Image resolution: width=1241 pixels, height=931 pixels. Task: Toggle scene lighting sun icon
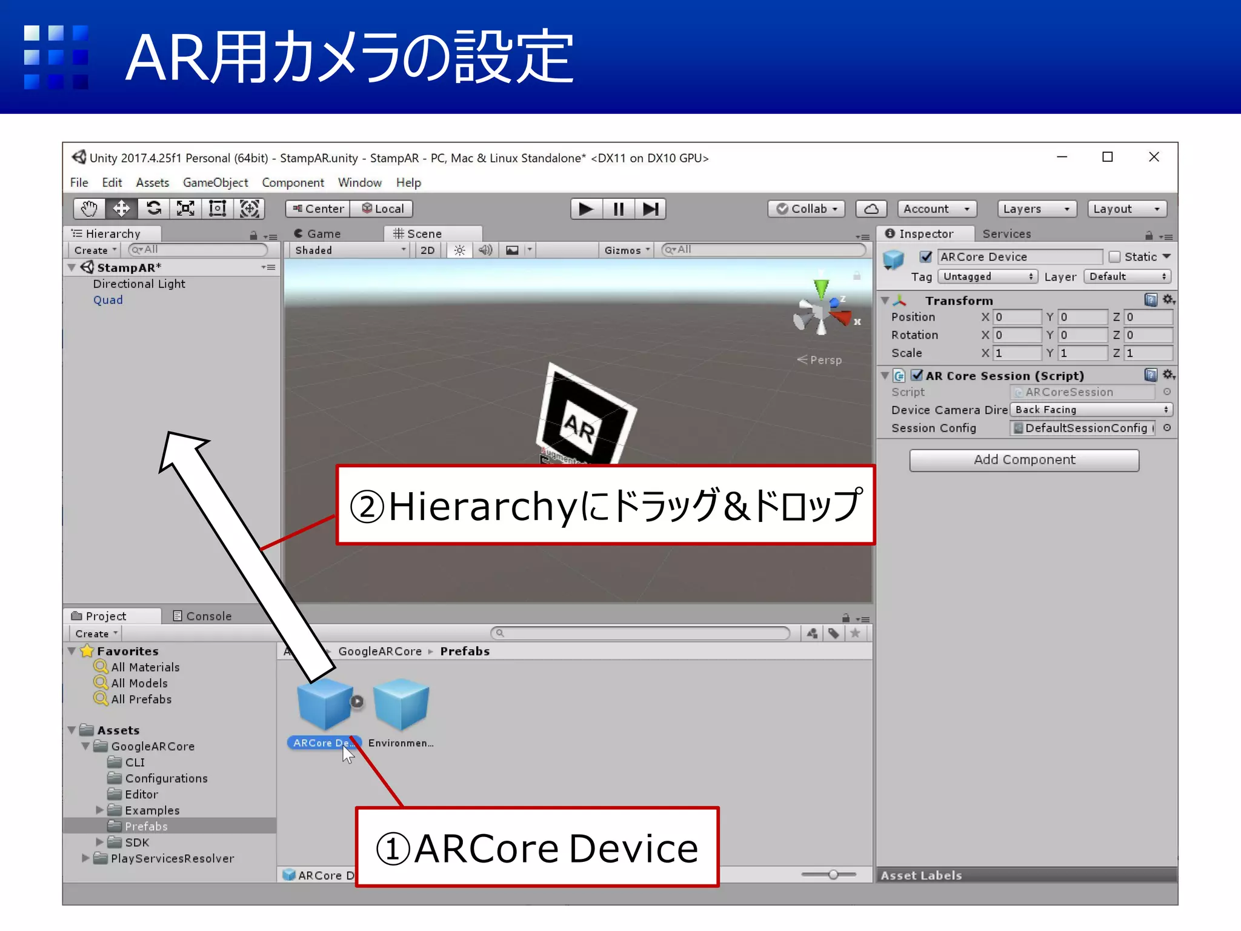point(459,250)
